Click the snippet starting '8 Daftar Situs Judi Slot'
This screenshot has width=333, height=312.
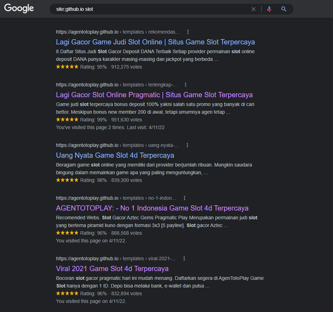[155, 55]
